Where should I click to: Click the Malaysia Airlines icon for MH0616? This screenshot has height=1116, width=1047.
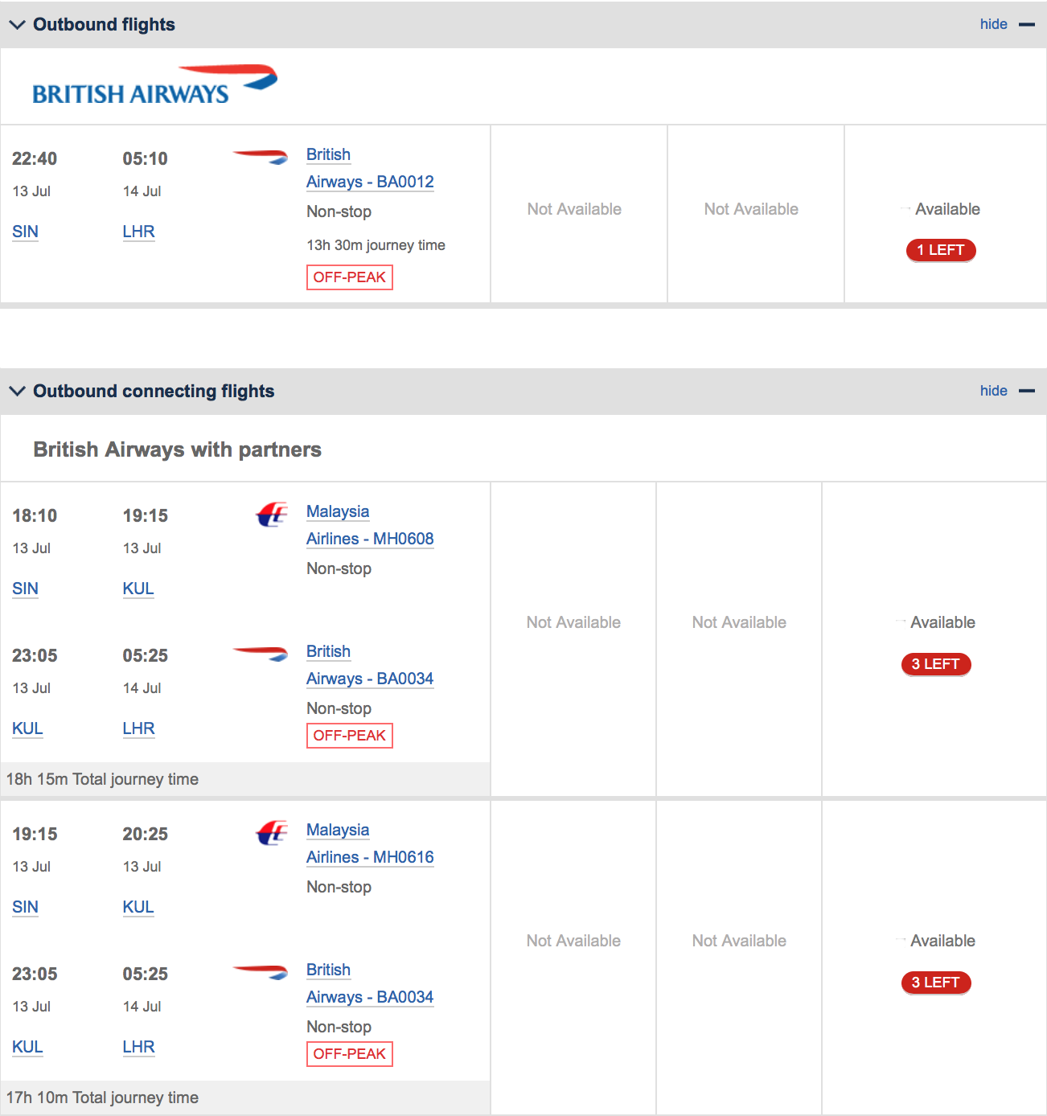tap(272, 832)
